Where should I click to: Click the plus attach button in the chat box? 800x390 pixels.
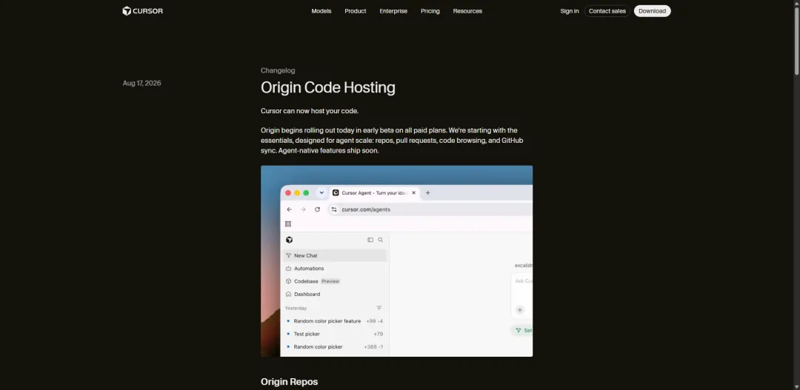pos(520,310)
